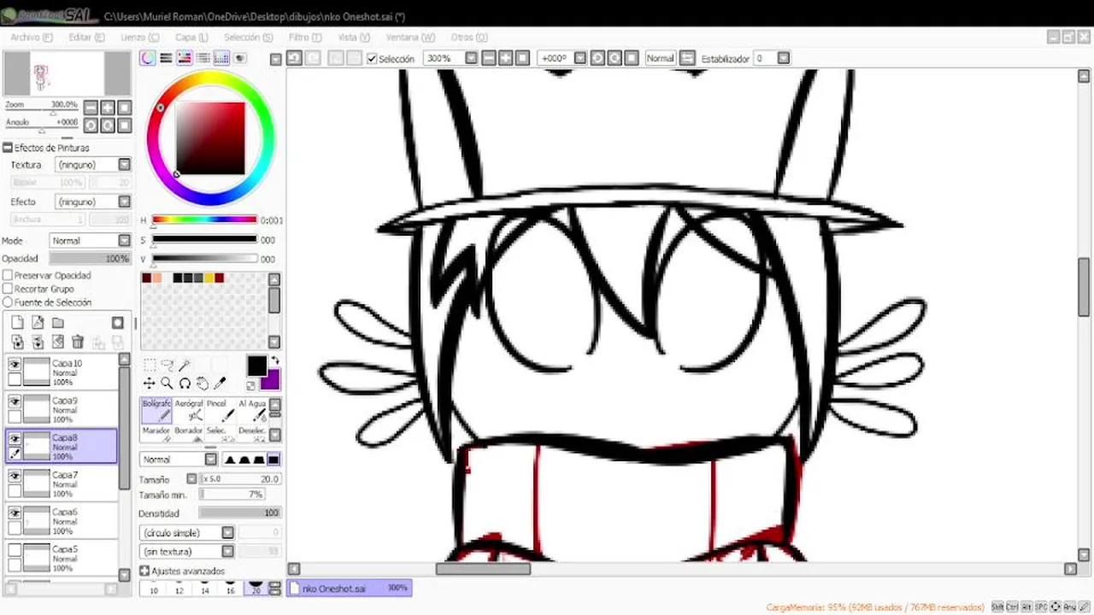Show the color wheel panel icon
The width and height of the screenshot is (1094, 615).
148,58
